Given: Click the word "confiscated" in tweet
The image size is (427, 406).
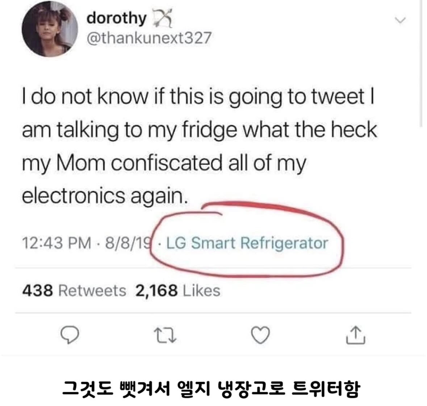Looking at the screenshot, I should 167,163.
